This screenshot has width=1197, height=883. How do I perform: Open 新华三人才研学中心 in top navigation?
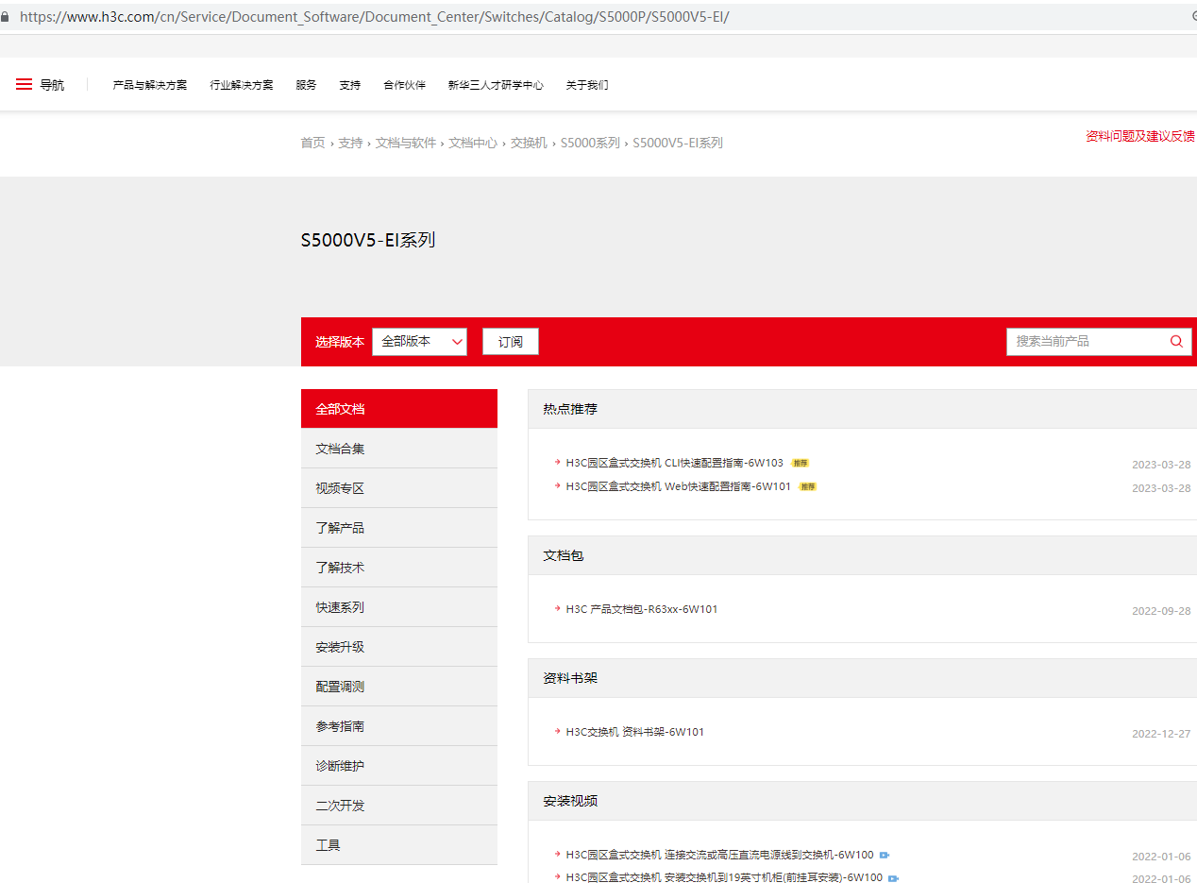pos(496,85)
